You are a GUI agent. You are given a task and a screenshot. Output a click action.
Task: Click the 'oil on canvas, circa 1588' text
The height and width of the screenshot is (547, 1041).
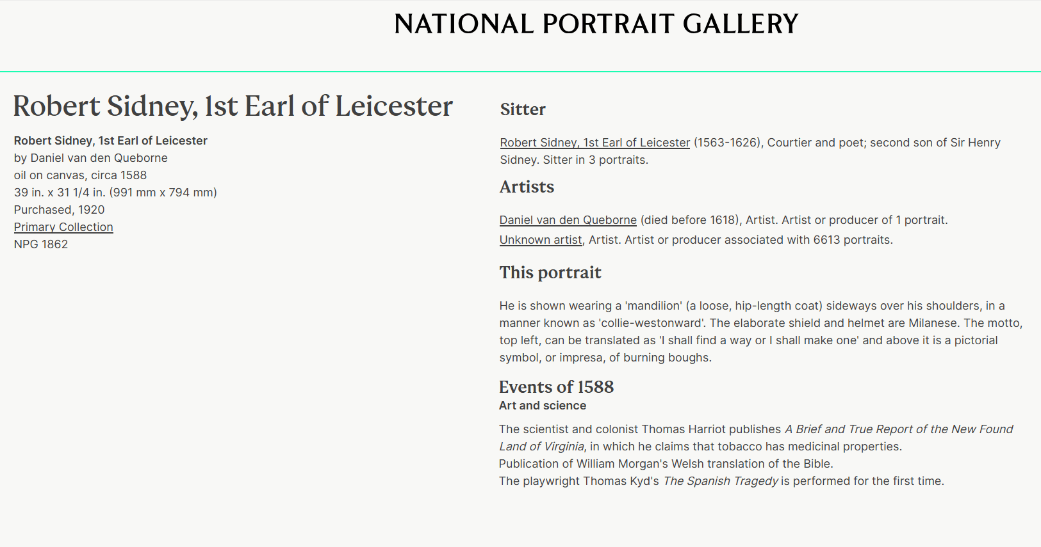[x=80, y=175]
